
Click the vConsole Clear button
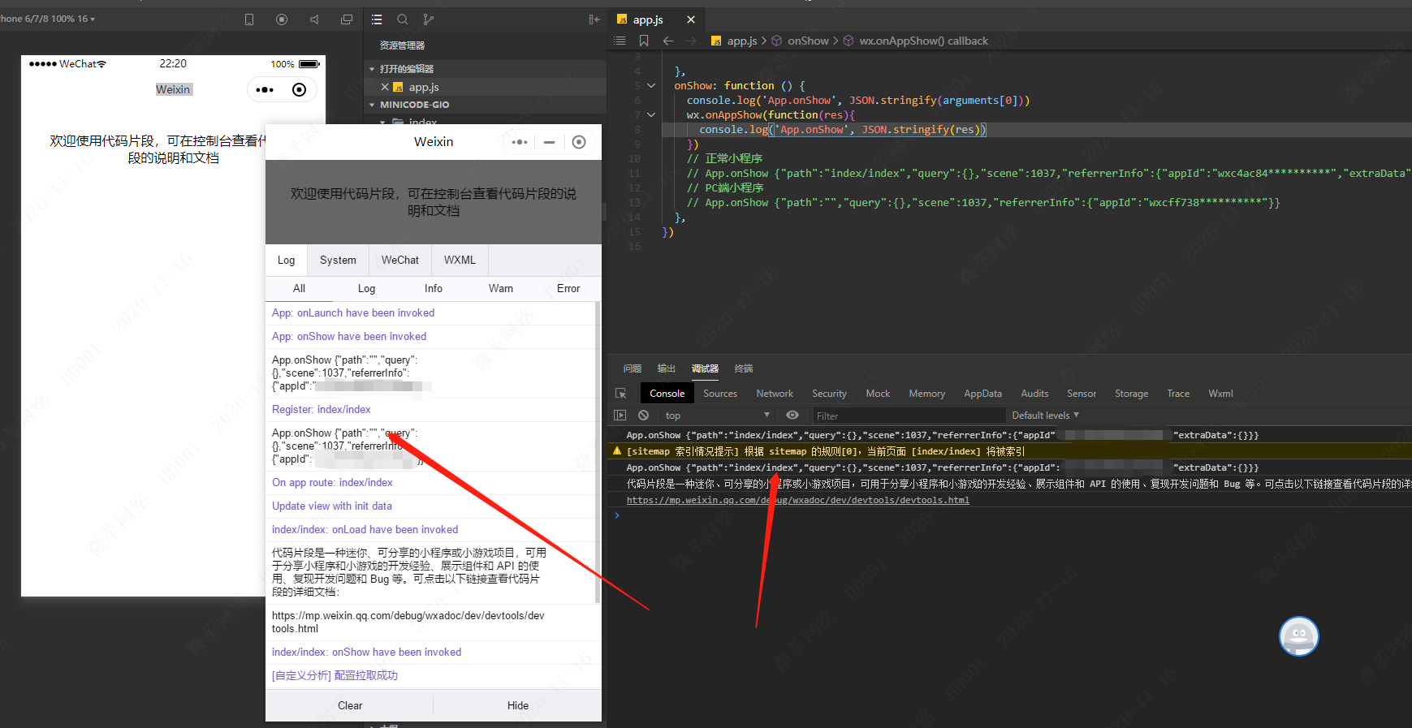point(350,706)
